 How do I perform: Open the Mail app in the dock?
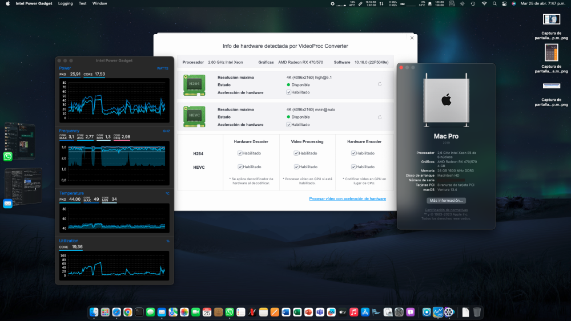(162, 312)
